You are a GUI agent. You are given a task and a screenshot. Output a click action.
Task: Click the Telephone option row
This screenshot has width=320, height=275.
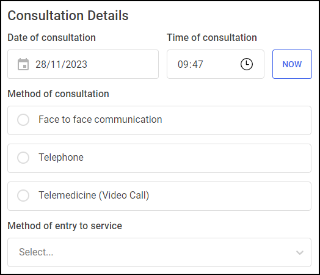[159, 158]
